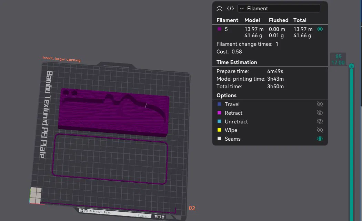Viewport: 362px width, 221px height.
Task: Toggle filament 5 visibility eye icon
Action: click(320, 29)
